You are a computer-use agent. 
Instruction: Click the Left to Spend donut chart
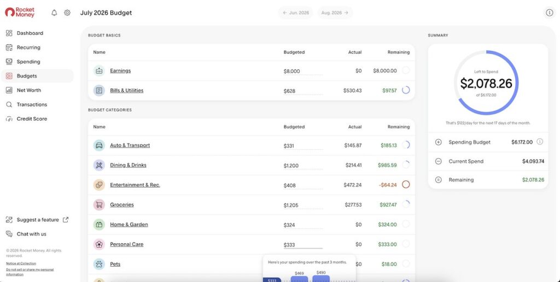point(486,83)
